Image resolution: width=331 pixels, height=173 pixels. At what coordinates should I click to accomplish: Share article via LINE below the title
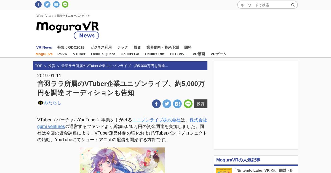[188, 104]
